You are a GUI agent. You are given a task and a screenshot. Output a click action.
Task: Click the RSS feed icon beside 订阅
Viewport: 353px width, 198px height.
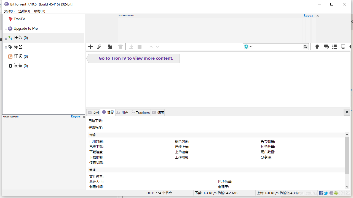pos(10,56)
